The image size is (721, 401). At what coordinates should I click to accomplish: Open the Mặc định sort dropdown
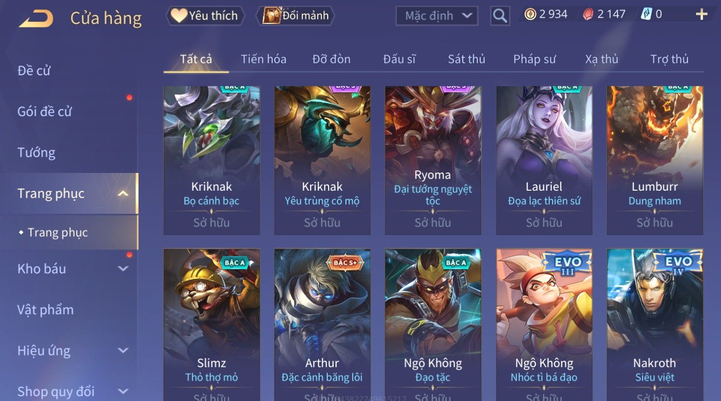click(436, 16)
